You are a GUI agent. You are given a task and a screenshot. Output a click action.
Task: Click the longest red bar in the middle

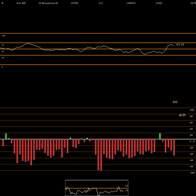pyautogui.click(x=101, y=155)
